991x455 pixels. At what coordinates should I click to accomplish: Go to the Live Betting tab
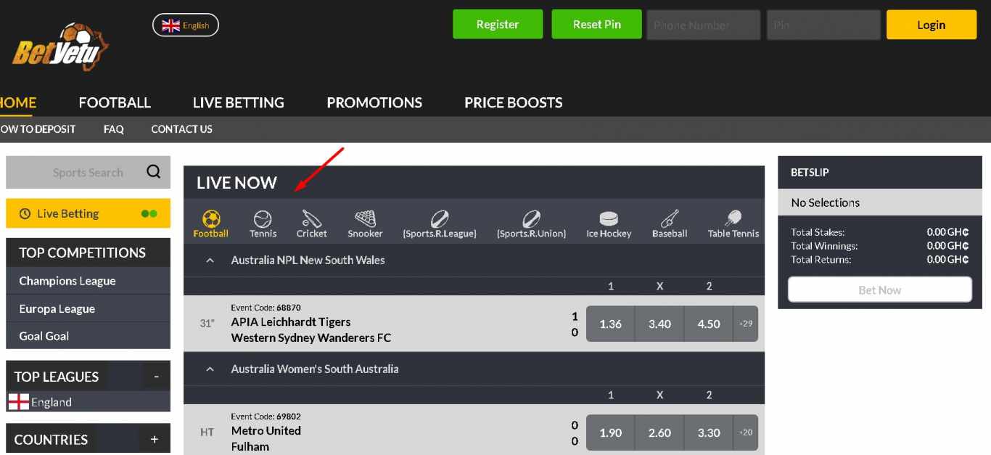click(239, 102)
